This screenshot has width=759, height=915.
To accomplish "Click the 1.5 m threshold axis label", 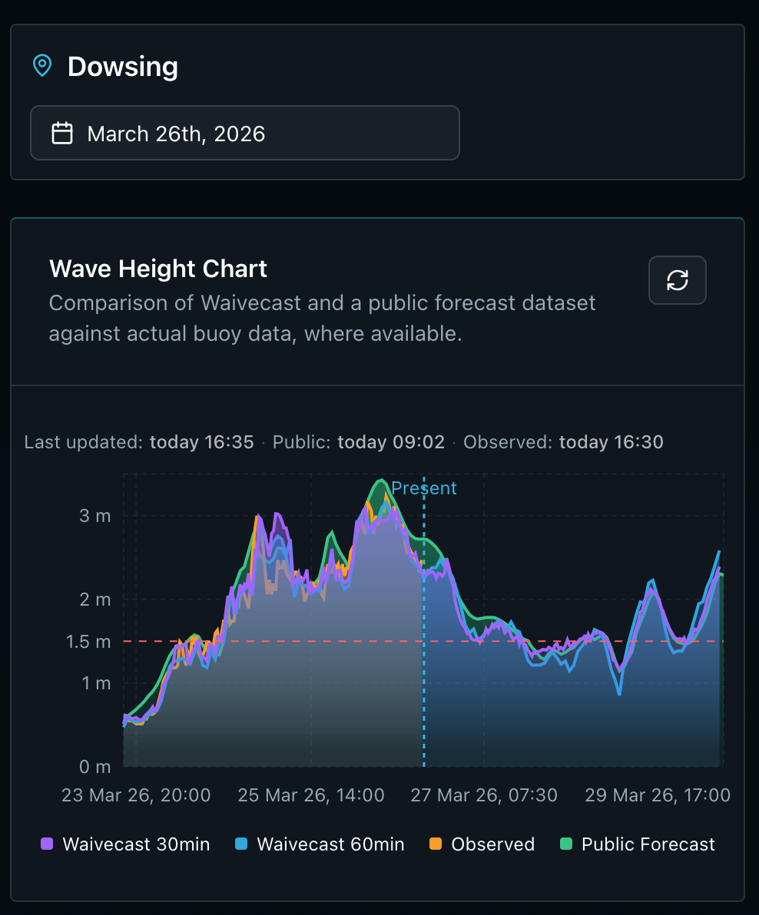I will coord(88,642).
